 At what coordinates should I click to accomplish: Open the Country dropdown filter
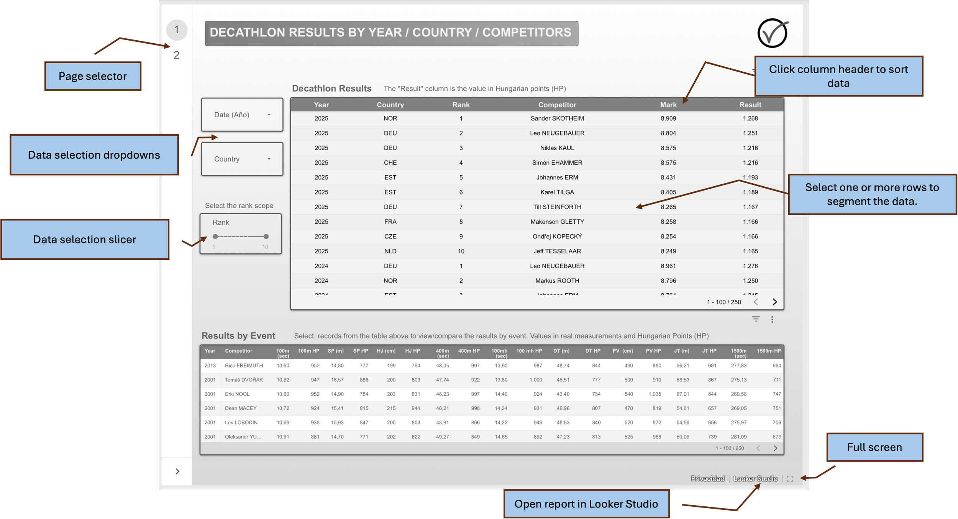click(x=242, y=159)
